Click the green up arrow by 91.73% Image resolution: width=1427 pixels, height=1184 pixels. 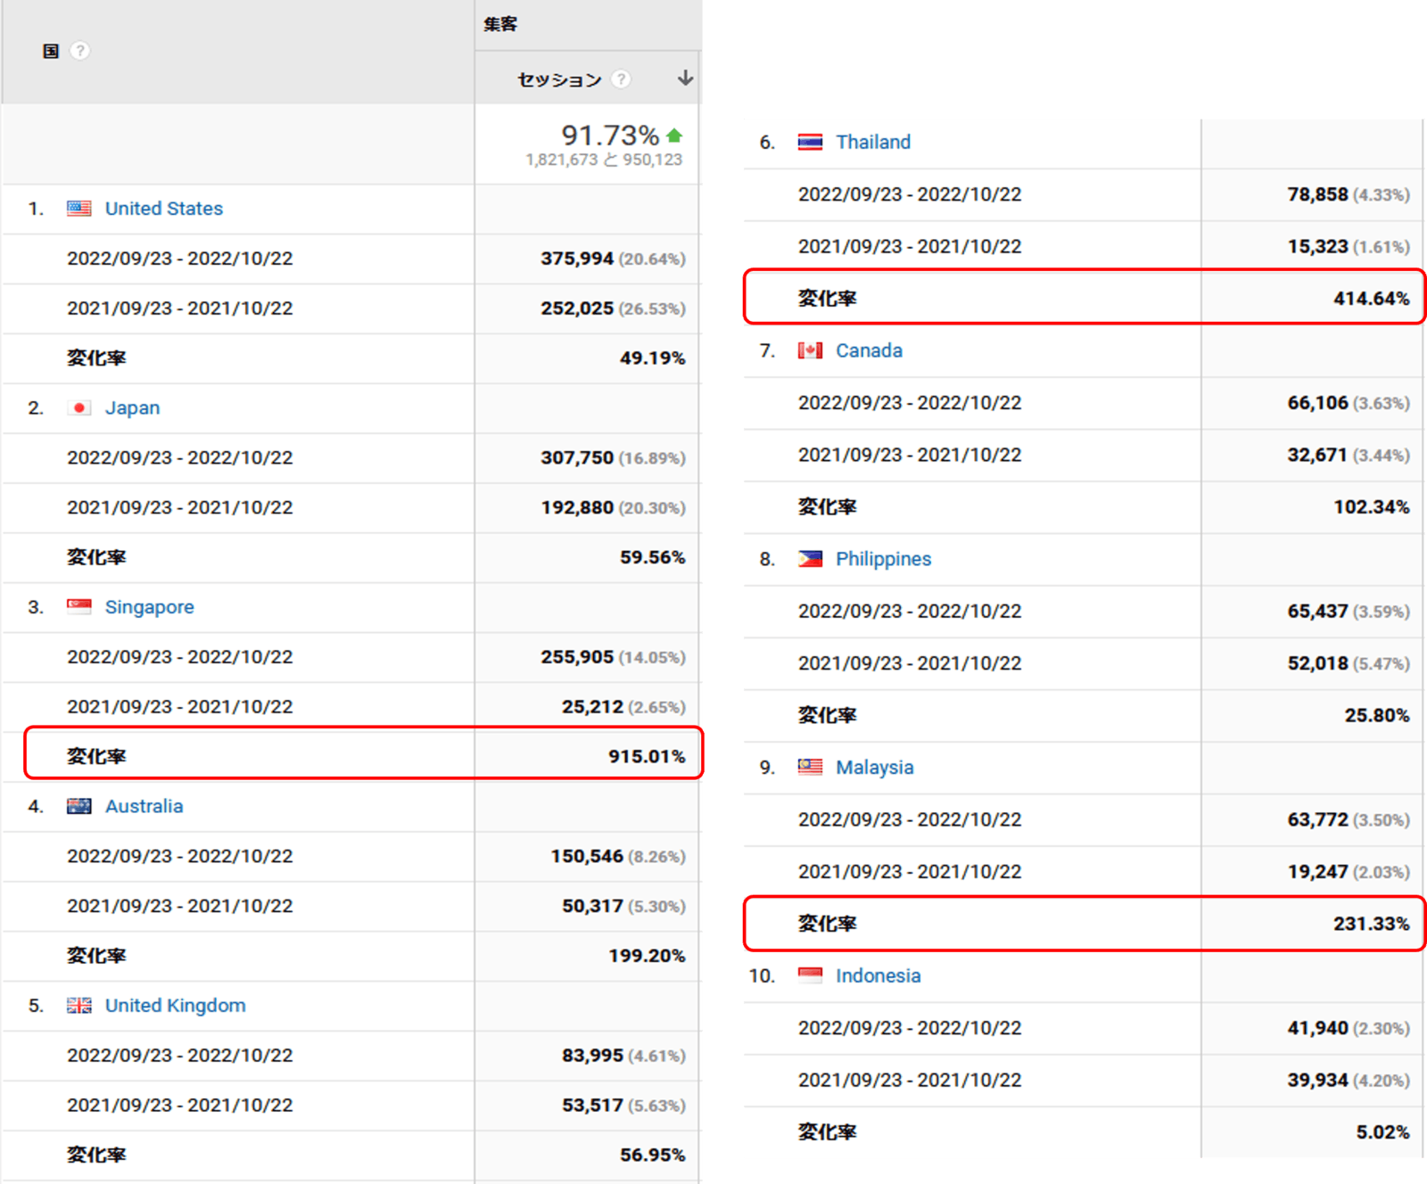[674, 136]
